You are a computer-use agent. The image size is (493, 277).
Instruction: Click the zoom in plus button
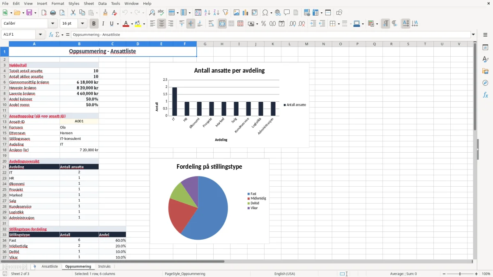pos(477,274)
